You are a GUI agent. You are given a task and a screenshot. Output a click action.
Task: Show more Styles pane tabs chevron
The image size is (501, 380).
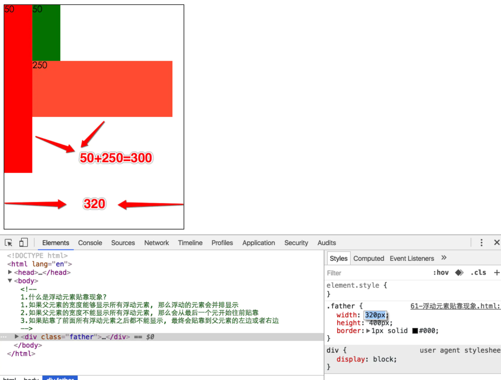(x=444, y=258)
